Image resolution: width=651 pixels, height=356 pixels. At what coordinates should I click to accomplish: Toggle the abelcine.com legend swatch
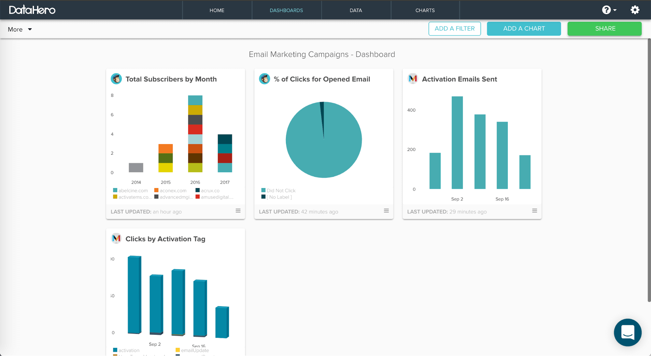pyautogui.click(x=115, y=190)
